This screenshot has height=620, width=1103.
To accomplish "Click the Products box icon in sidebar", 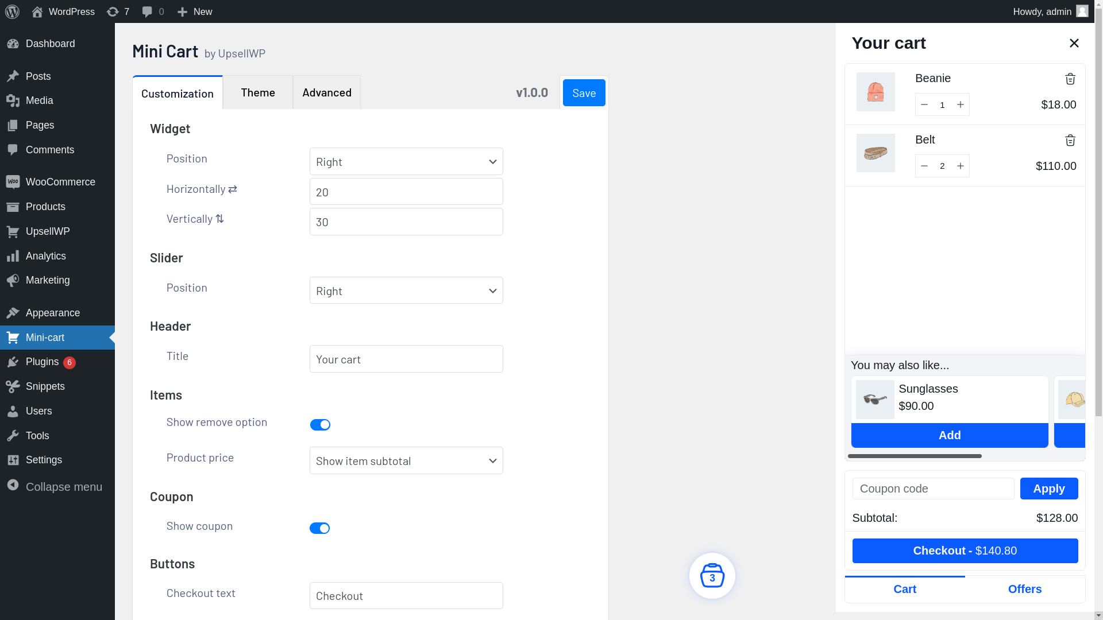I will (x=13, y=207).
